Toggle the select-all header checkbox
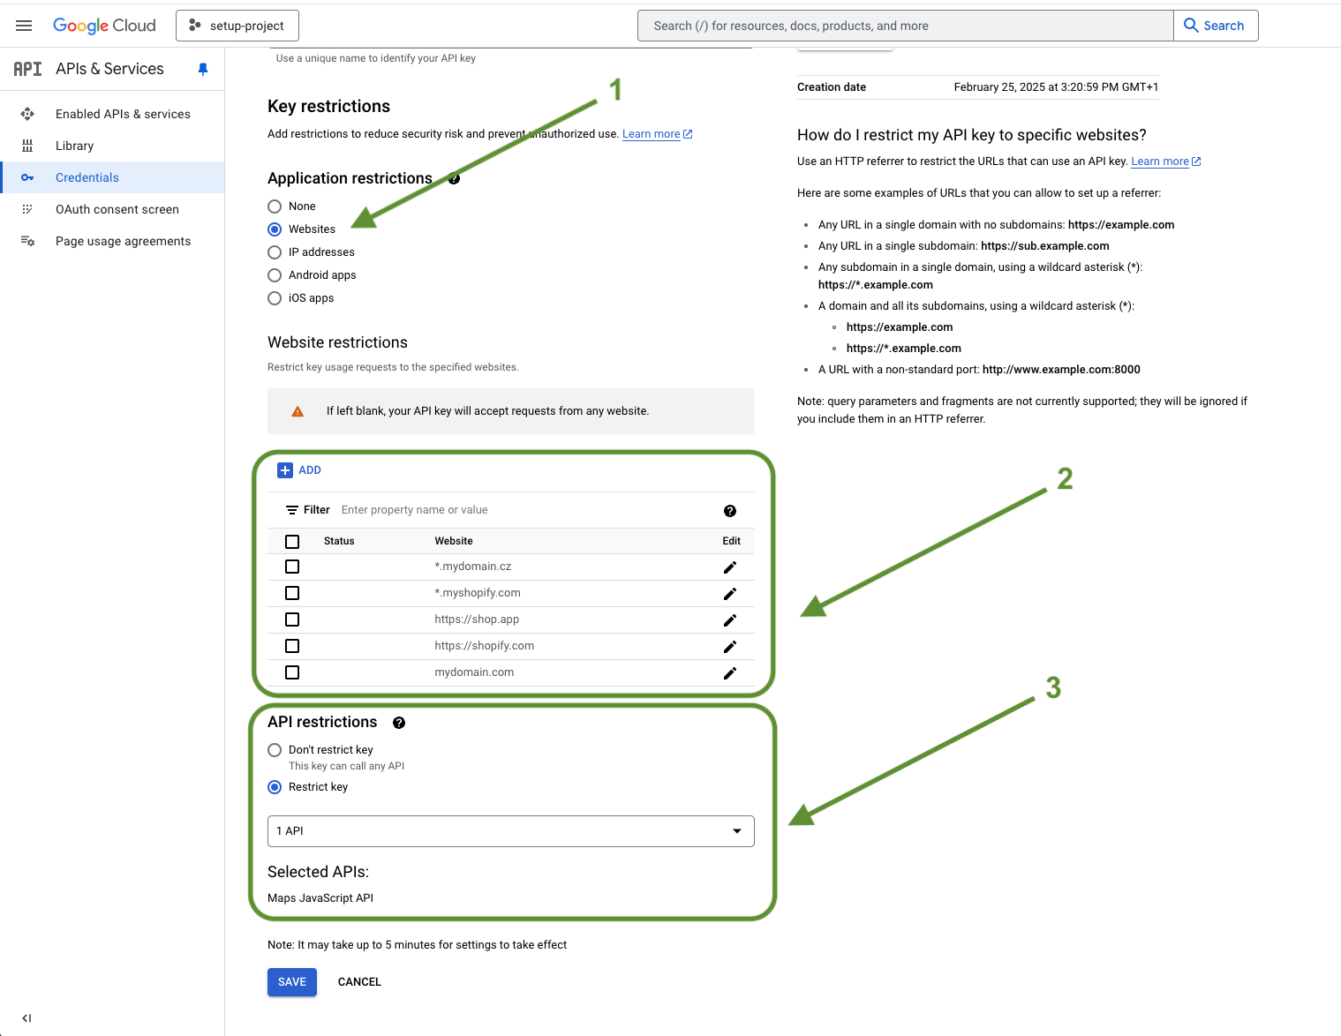Screen dimensions: 1341x1036 [x=292, y=541]
